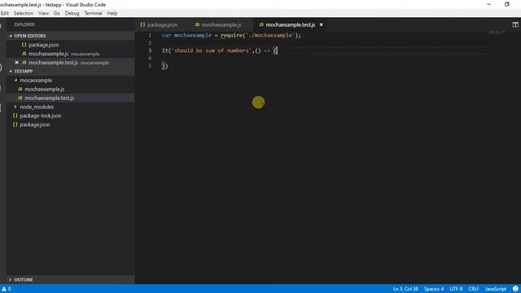Viewport: 521px width, 293px height.
Task: Open package.json in the TESTAPP tree
Action: [x=34, y=125]
